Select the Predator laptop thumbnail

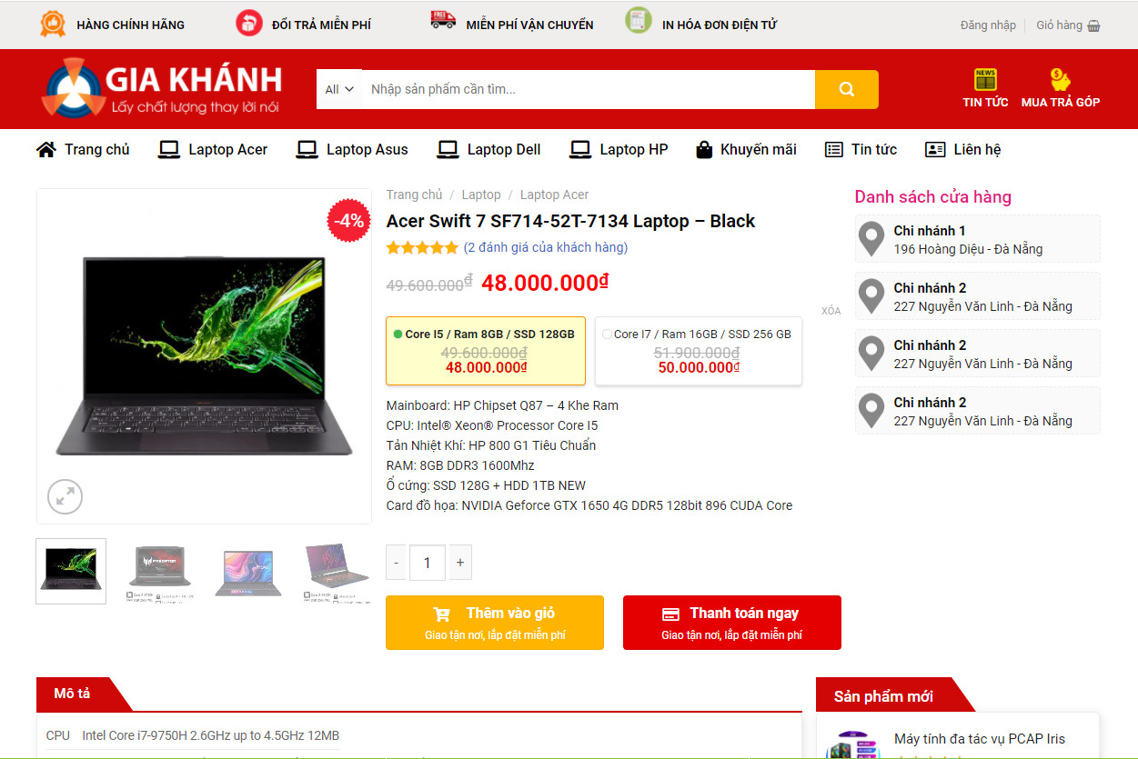(160, 572)
